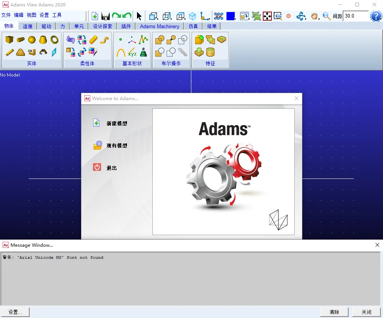The width and height of the screenshot is (383, 318).
Task: Choose the torus solid tool
Action: [x=54, y=40]
